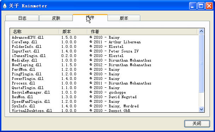This screenshot has height=132, width=215.
Task: Click author text 2010 - David Negstad
Action: [x=115, y=97]
